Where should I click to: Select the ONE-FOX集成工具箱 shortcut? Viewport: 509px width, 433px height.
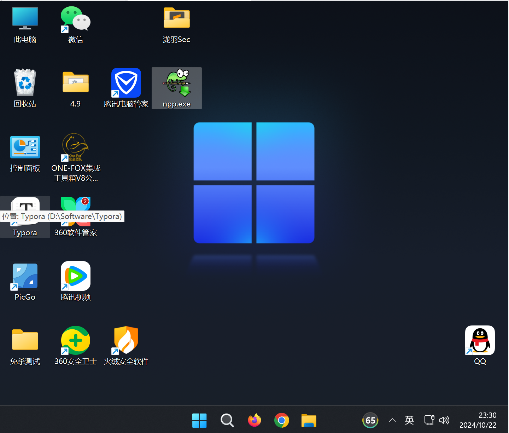point(75,147)
